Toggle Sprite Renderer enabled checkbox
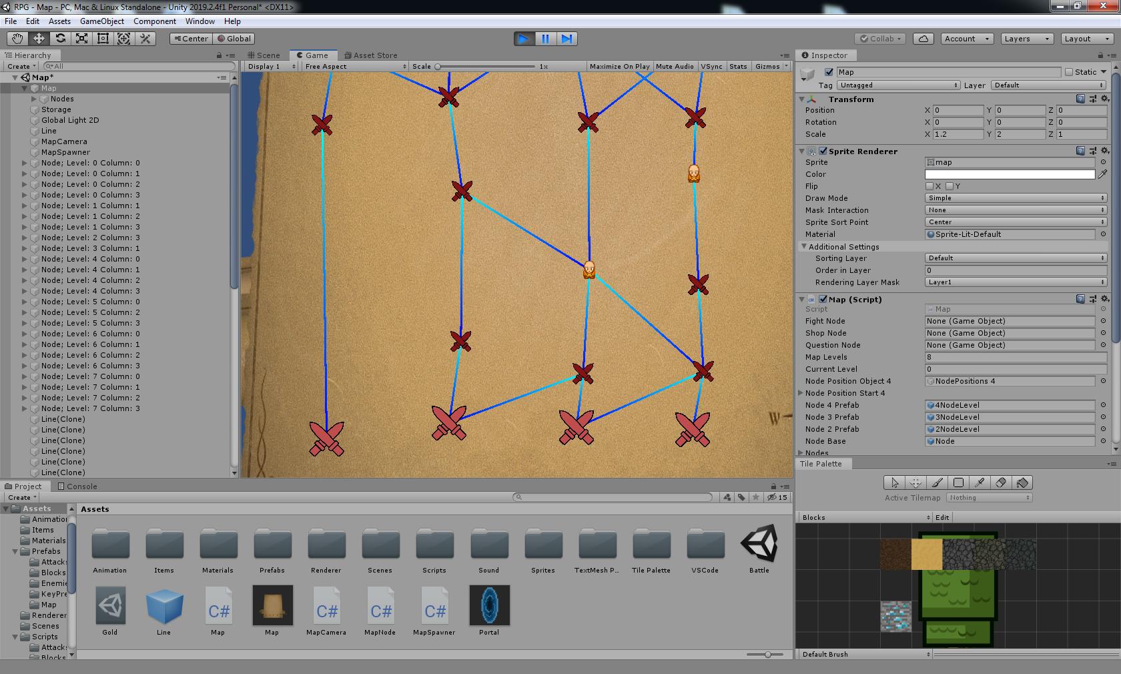Screen dimensions: 1121x674 click(823, 151)
